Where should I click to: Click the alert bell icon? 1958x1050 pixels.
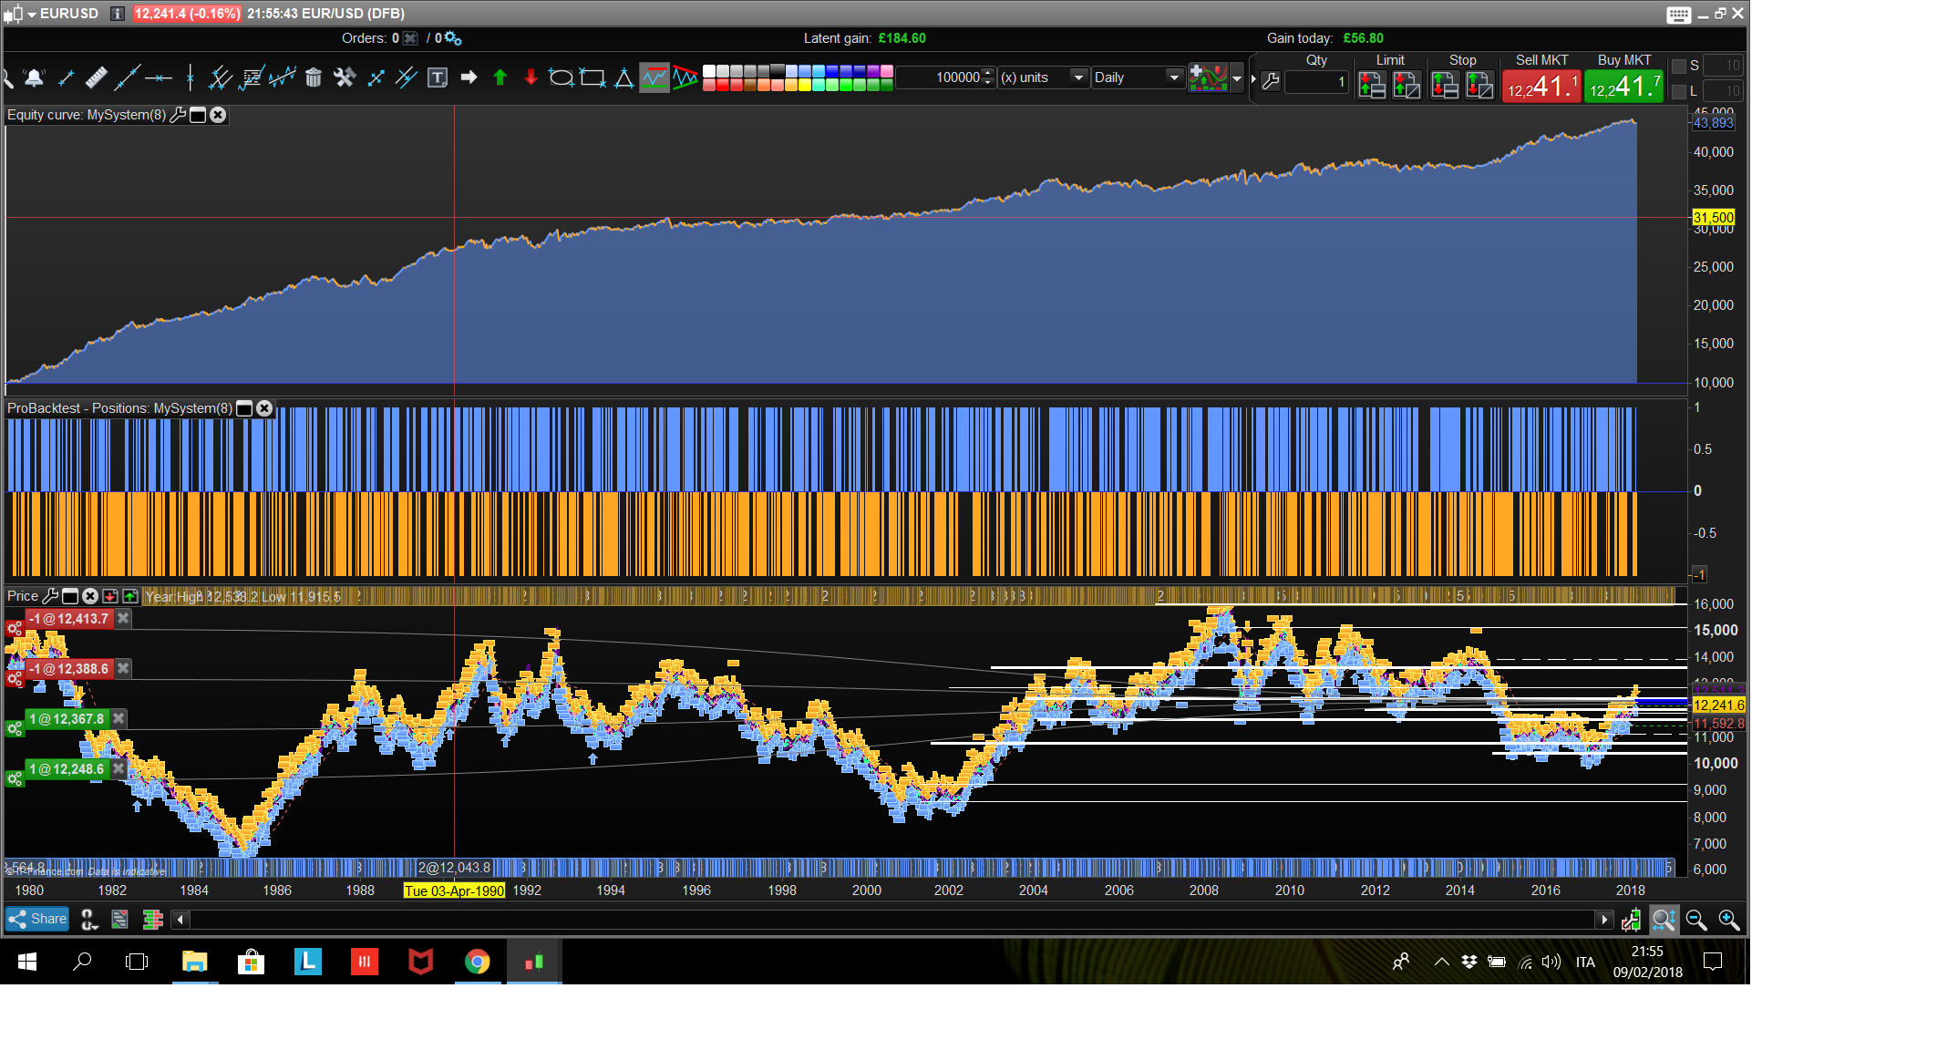pos(35,78)
